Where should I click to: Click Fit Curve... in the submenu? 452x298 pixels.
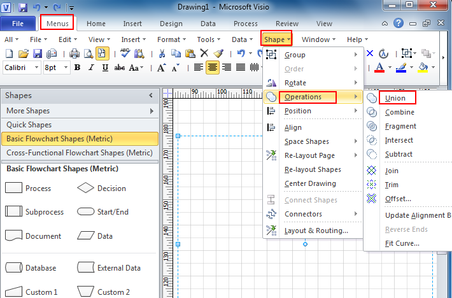tap(402, 243)
